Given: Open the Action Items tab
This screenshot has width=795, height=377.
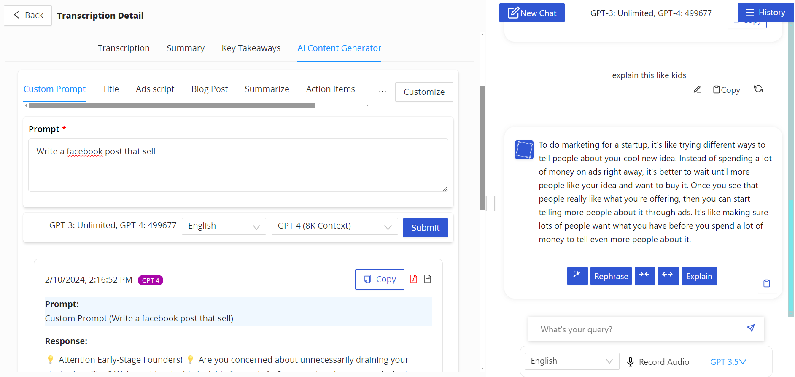Looking at the screenshot, I should pyautogui.click(x=331, y=89).
